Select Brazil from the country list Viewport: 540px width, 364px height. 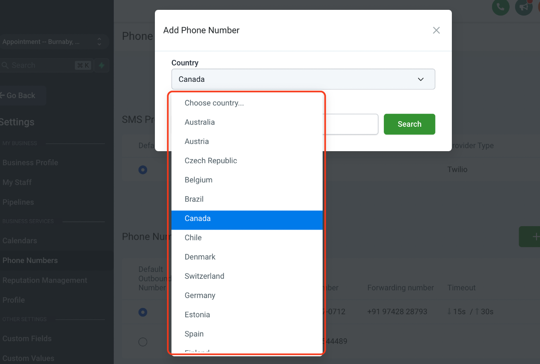(x=194, y=199)
